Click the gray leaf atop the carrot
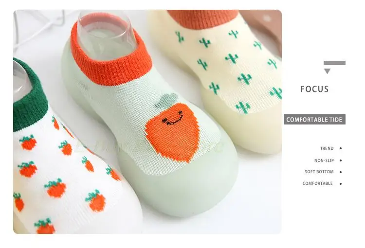 [x=166, y=100]
